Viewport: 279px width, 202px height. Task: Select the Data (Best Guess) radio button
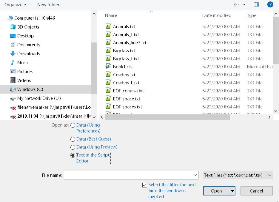(73, 139)
